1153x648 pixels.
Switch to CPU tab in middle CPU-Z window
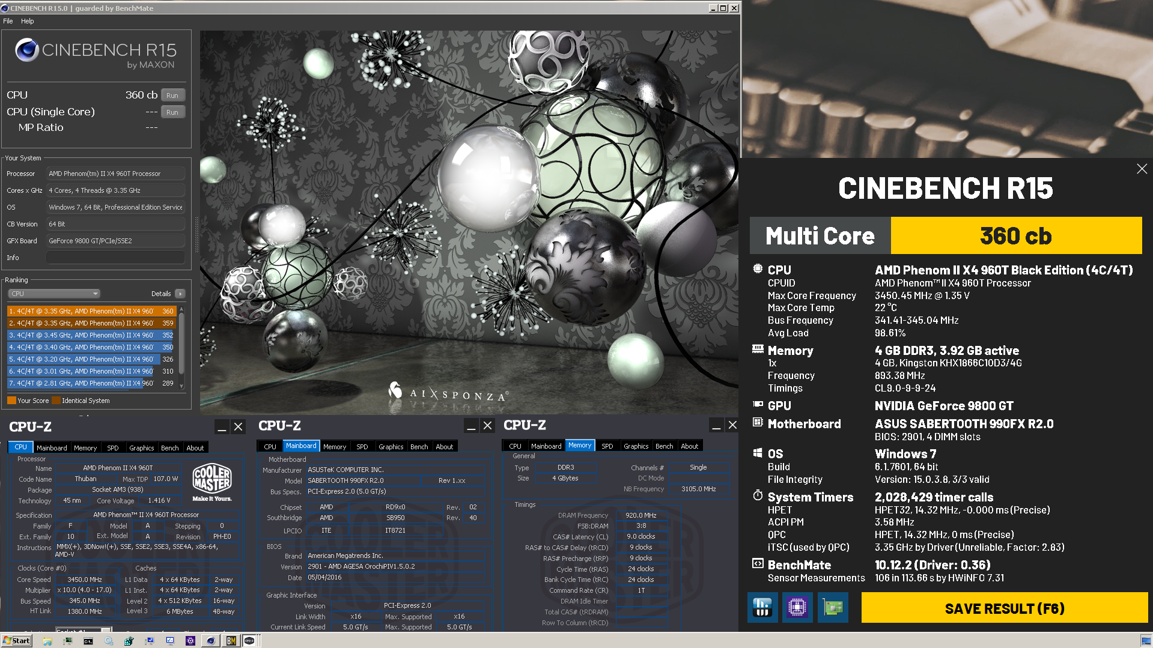coord(270,447)
